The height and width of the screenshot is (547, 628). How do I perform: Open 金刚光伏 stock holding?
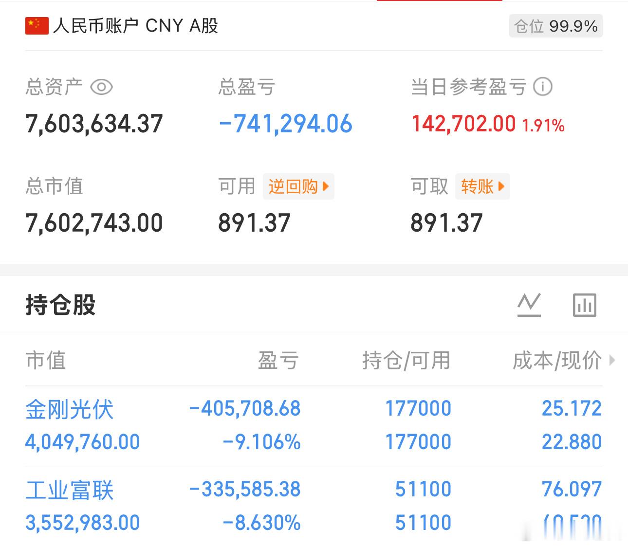click(70, 409)
